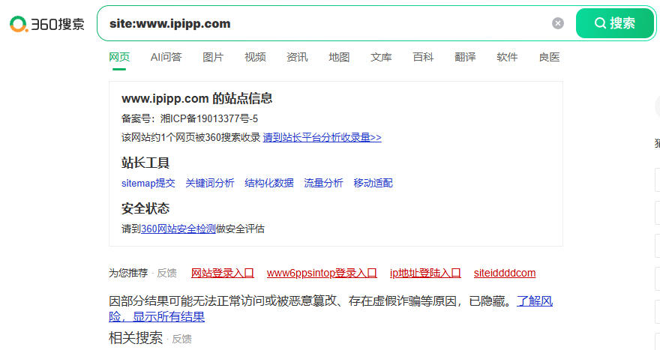The image size is (660, 350).
Task: Click the 网站登录入口 recommendation
Action: pyautogui.click(x=223, y=273)
